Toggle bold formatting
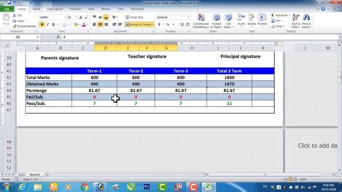Screen dimensions: 342x192 tap(42, 25)
